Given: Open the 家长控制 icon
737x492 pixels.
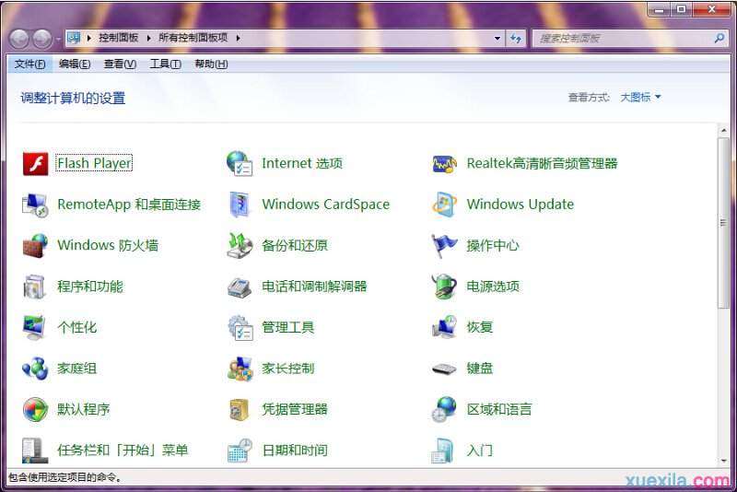Looking at the screenshot, I should [240, 369].
